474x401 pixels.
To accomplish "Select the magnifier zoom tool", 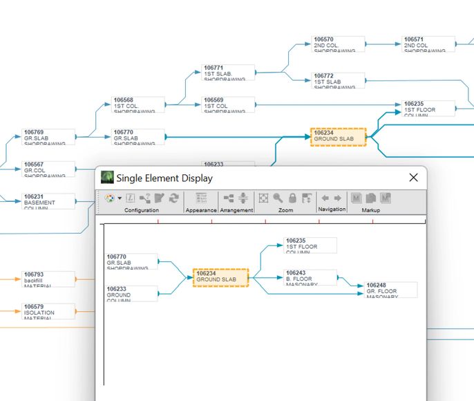I will pos(278,198).
